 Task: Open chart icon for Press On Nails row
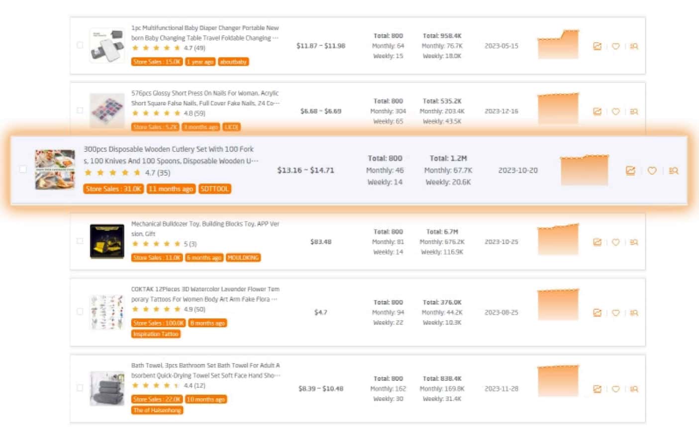[597, 112]
